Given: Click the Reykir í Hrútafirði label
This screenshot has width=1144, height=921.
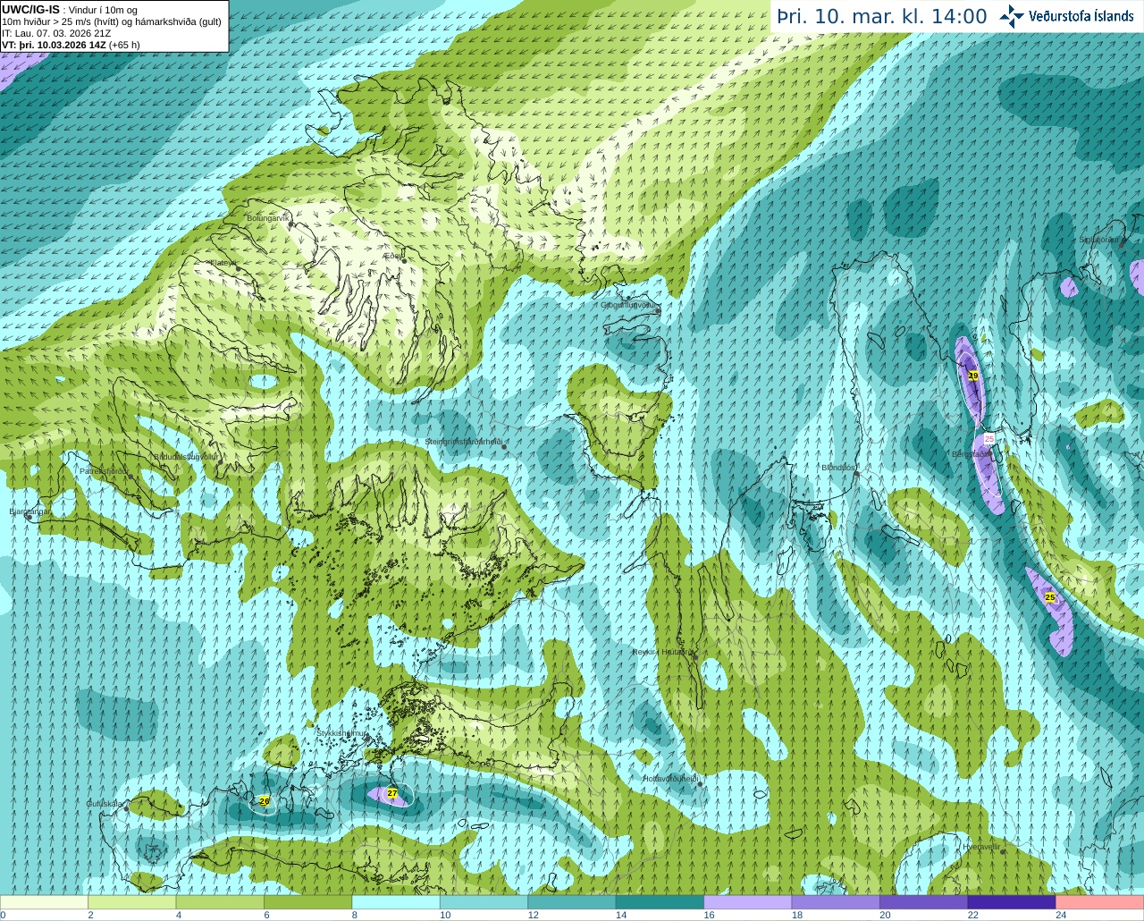Looking at the screenshot, I should pyautogui.click(x=662, y=652).
